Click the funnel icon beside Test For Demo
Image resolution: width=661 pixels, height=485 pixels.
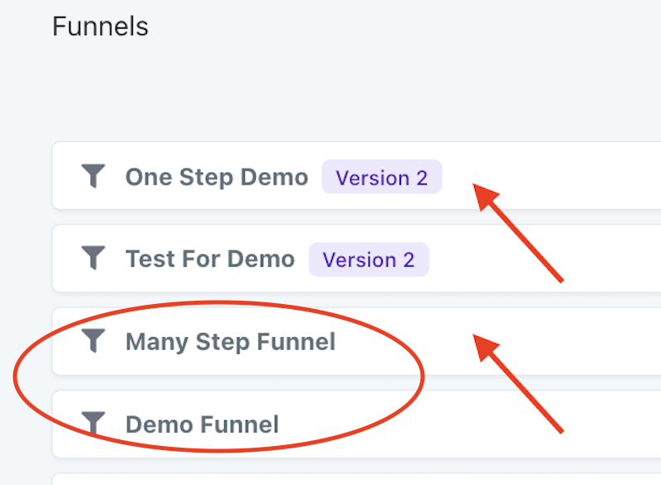tap(94, 259)
